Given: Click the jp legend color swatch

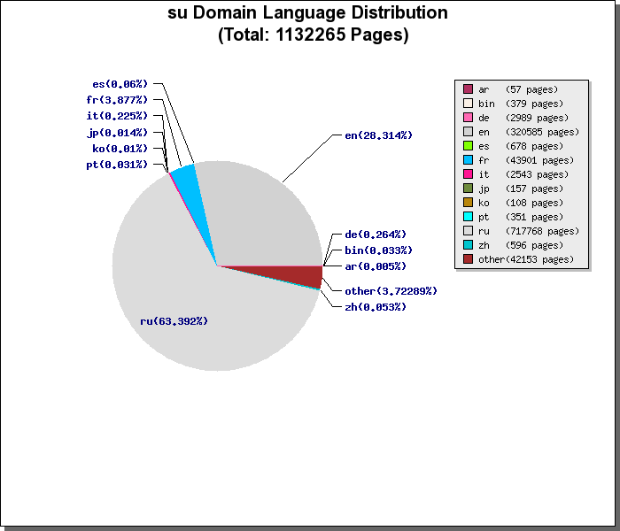Looking at the screenshot, I should [468, 189].
